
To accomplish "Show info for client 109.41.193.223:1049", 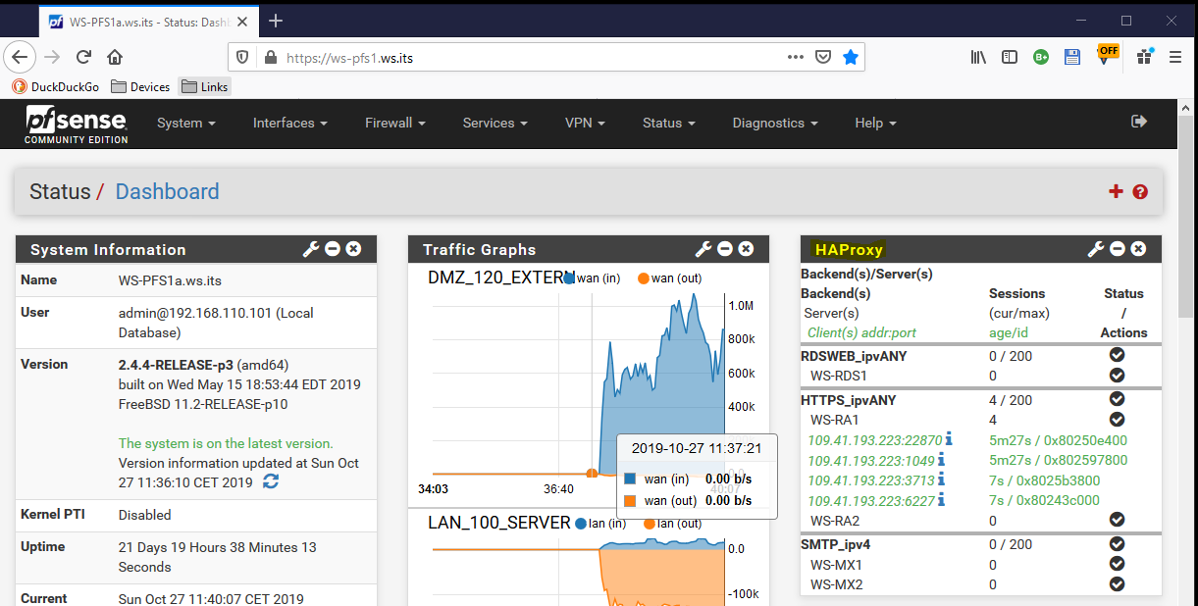I will pyautogui.click(x=941, y=460).
